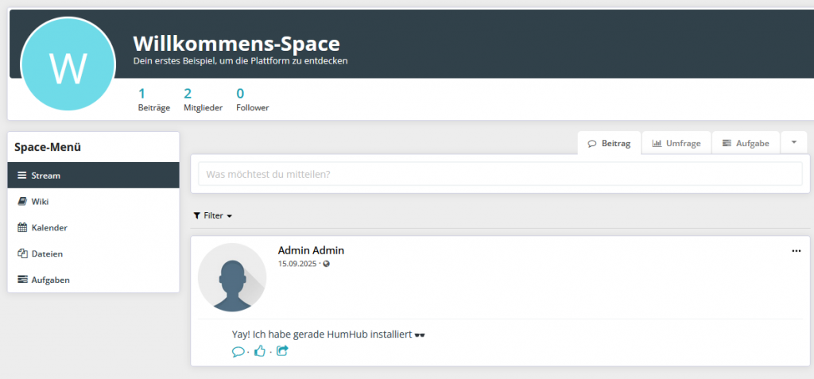Open the caret dropdown beside Aufgabe tab
This screenshot has height=379, width=814.
pyautogui.click(x=793, y=143)
